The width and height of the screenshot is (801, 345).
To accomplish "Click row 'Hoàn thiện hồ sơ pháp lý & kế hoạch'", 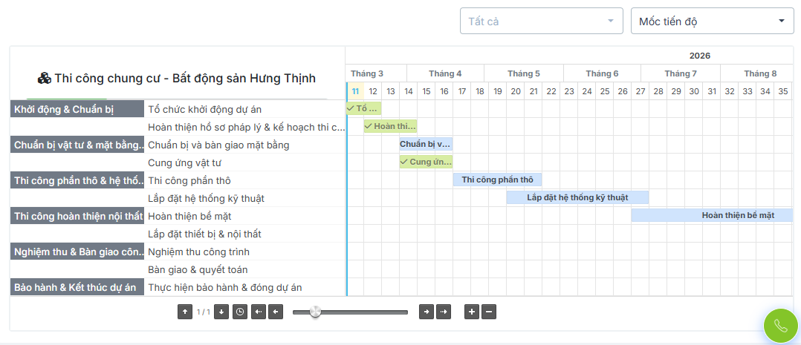I will point(244,127).
